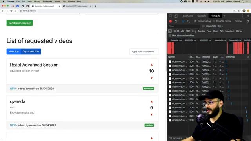
Task: Click the React Advanced Session title
Action: 34,65
